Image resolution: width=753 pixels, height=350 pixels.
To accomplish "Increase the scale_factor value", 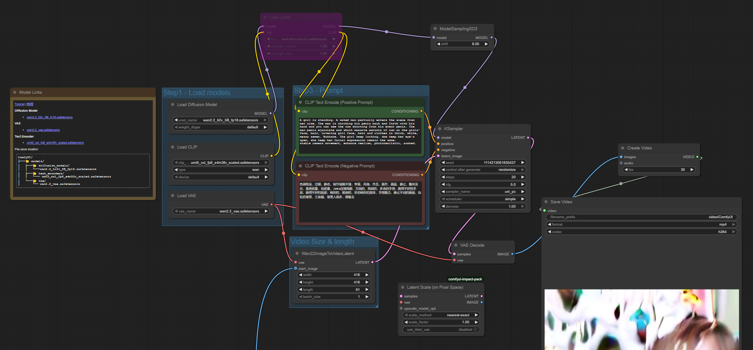I will coord(476,322).
